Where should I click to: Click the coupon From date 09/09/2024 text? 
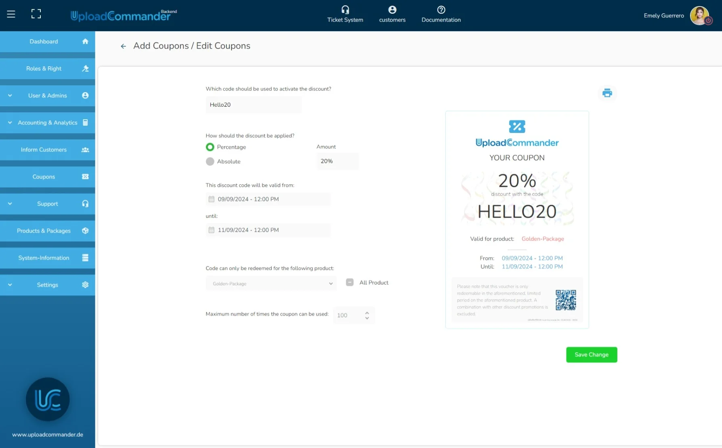tap(532, 258)
